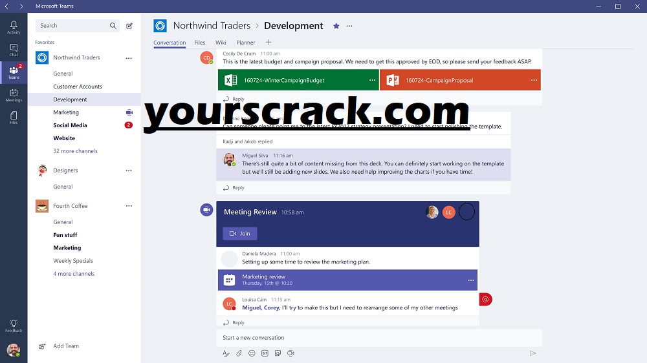The image size is (647, 363).
Task: Click the calendar icon on Marketing review
Action: [x=229, y=280]
